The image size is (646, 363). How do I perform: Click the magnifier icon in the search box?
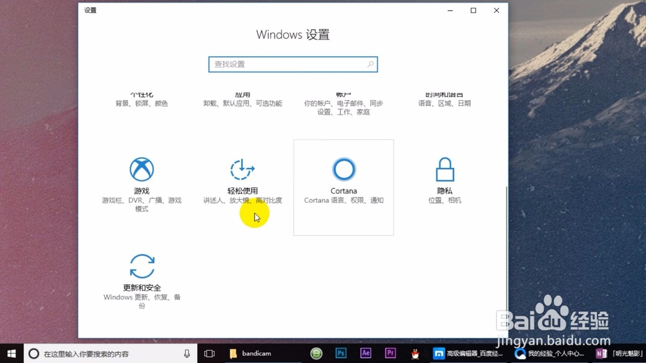(370, 65)
